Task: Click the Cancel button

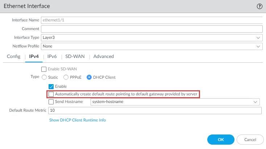Action: pos(250,140)
